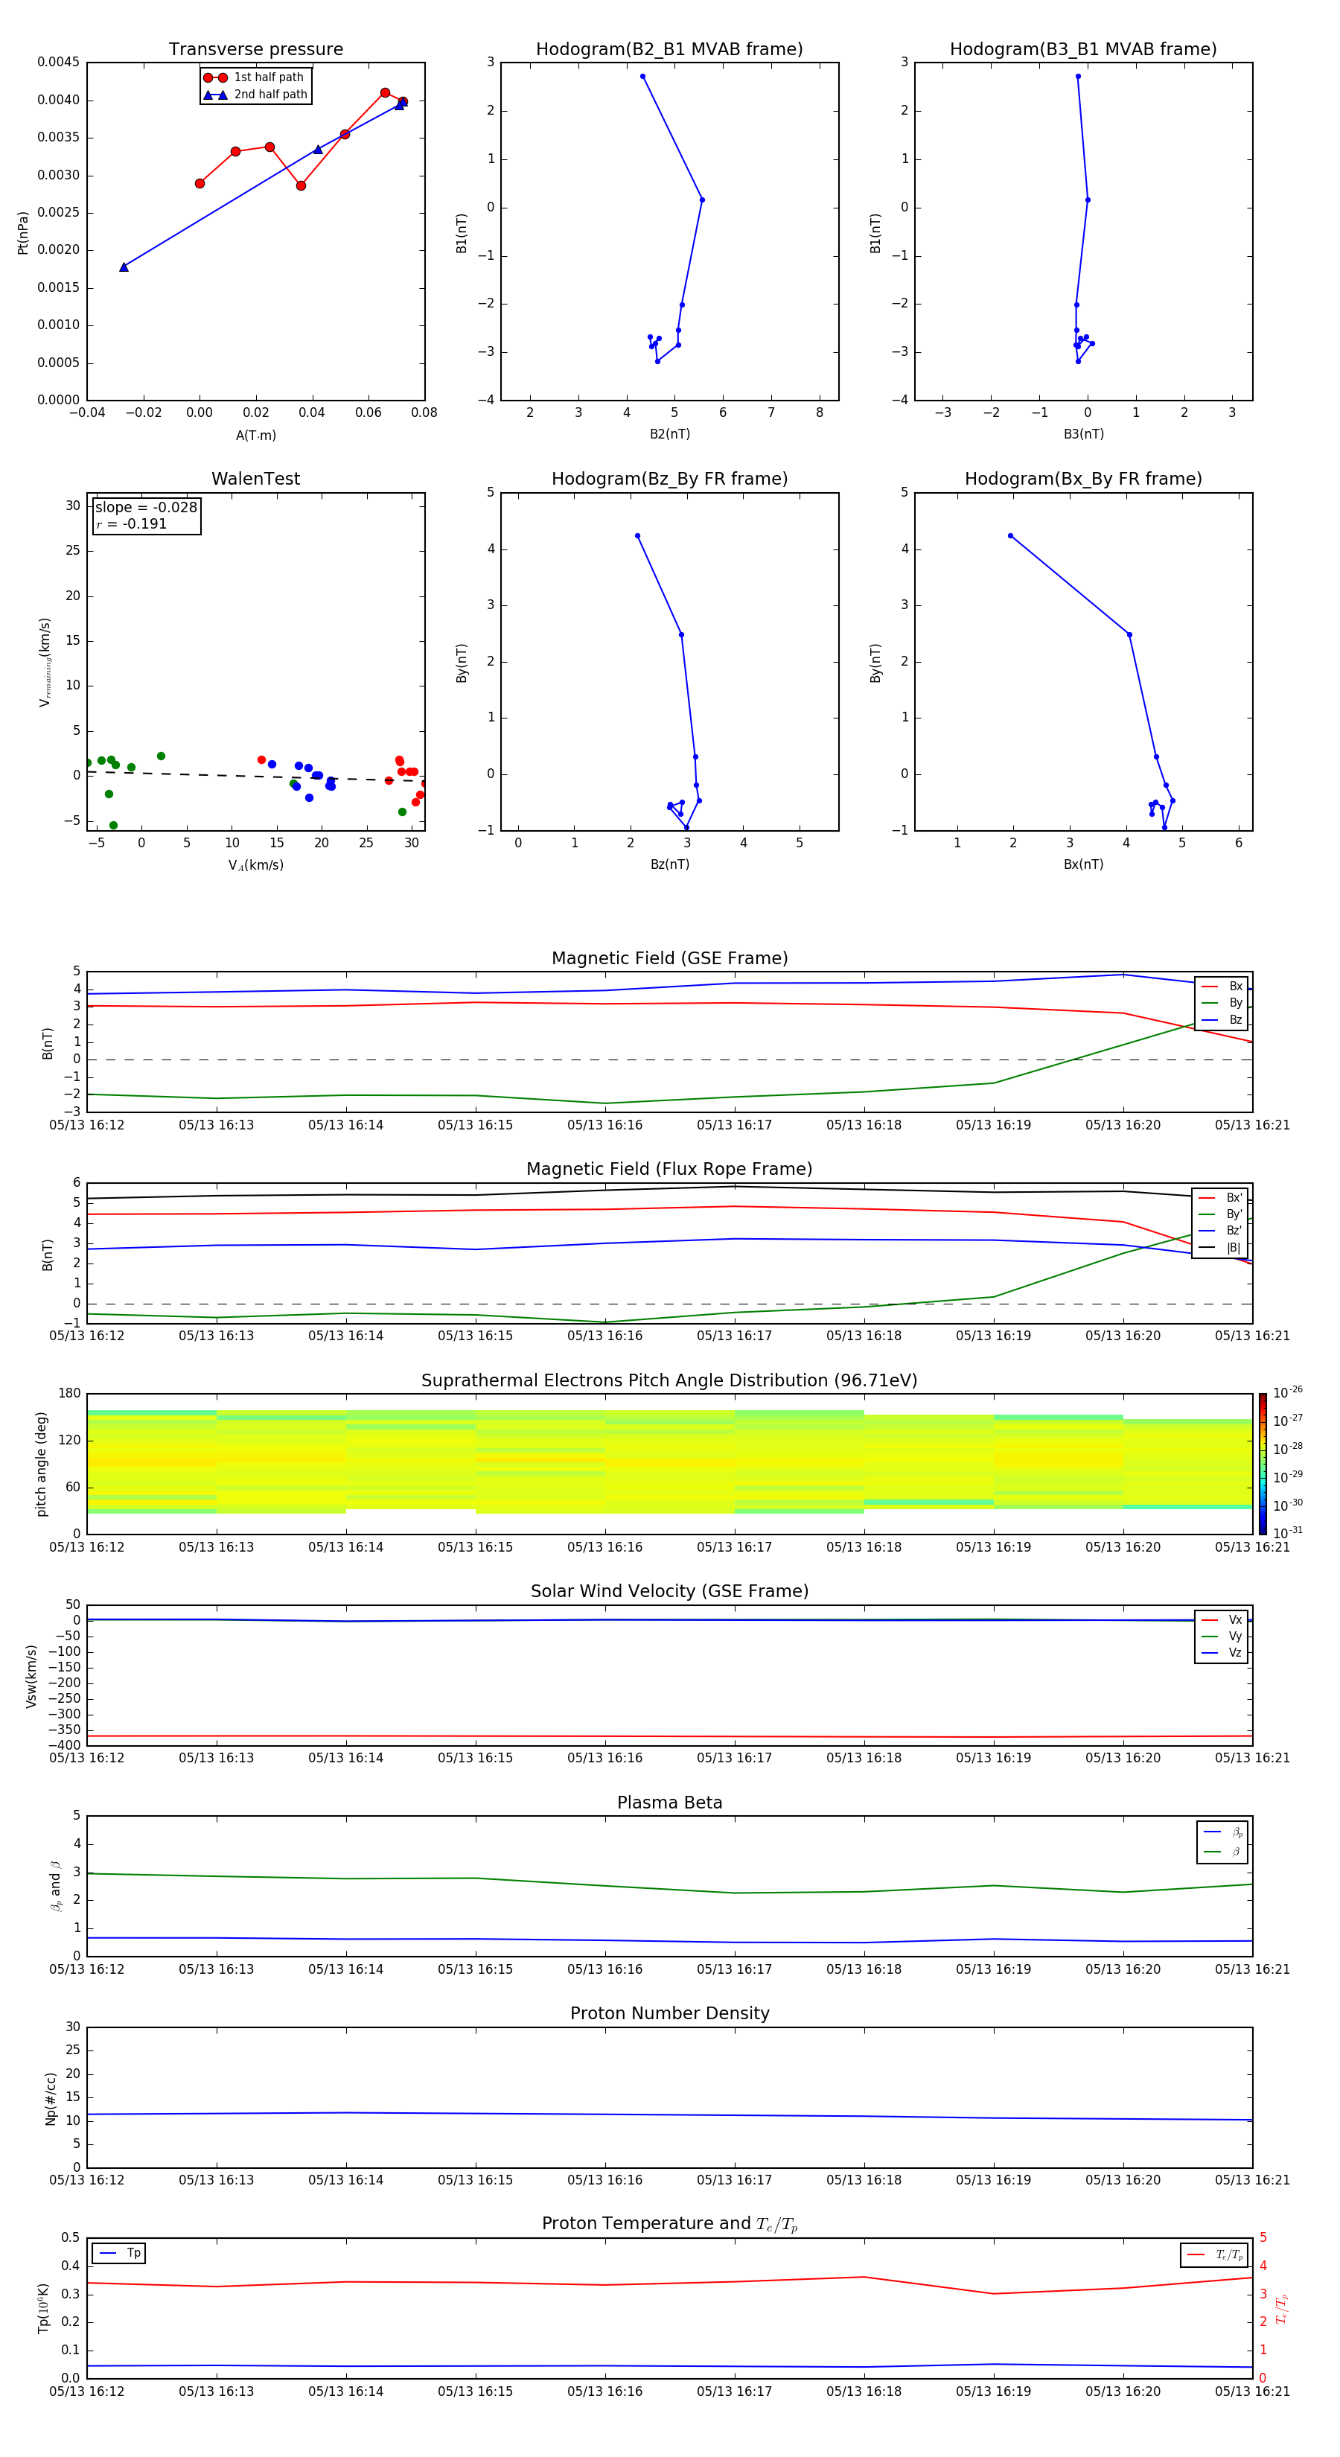Click the 10^-26 color bar tick label
The image size is (1340, 2457).
[1288, 1392]
